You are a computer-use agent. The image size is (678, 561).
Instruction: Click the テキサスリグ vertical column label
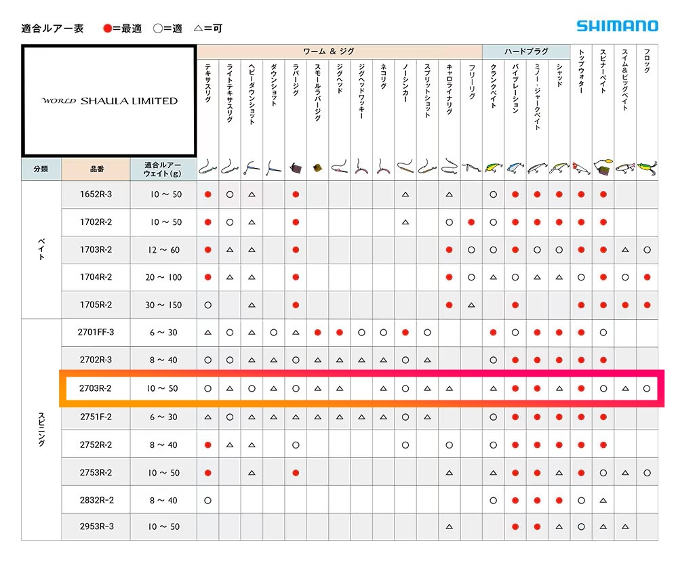coord(208,83)
